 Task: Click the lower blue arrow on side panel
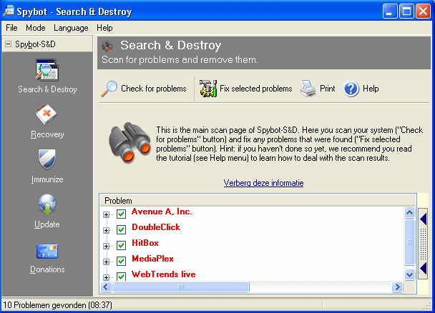pyautogui.click(x=423, y=269)
